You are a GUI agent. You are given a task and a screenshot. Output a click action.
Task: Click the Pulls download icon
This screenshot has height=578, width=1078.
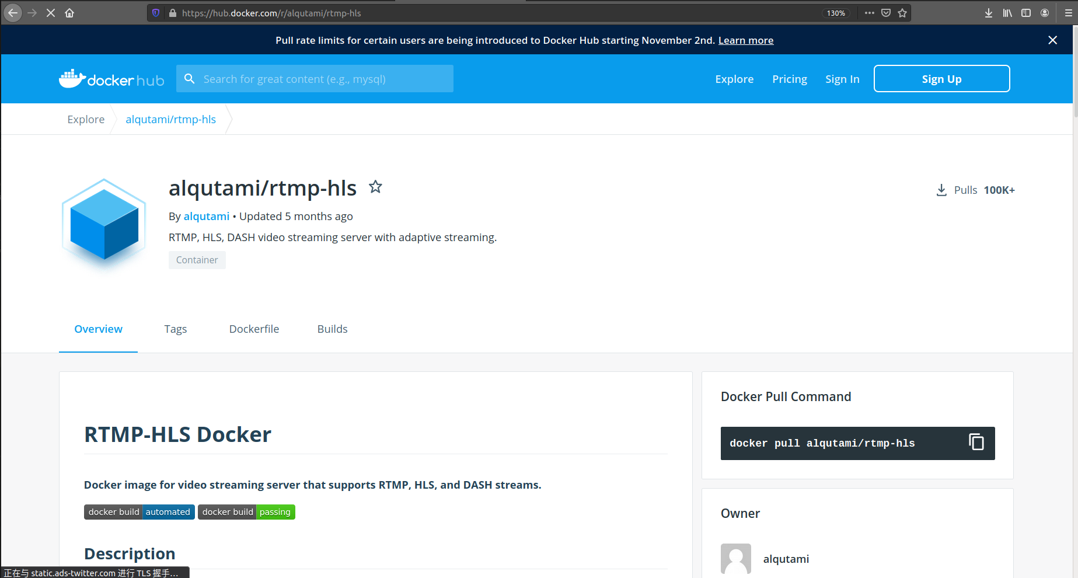[x=941, y=190]
